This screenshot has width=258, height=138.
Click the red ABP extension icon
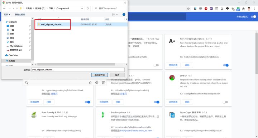coord(206,9)
